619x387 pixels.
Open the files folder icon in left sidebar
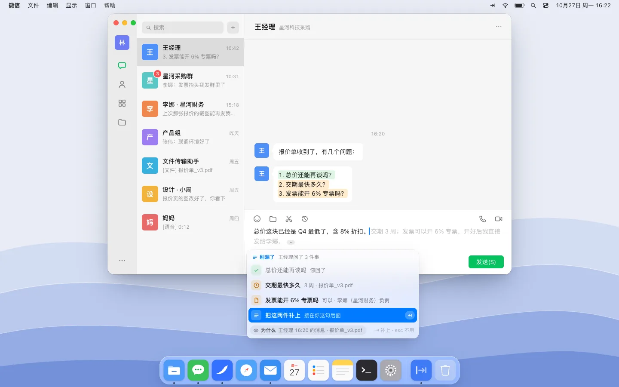122,122
